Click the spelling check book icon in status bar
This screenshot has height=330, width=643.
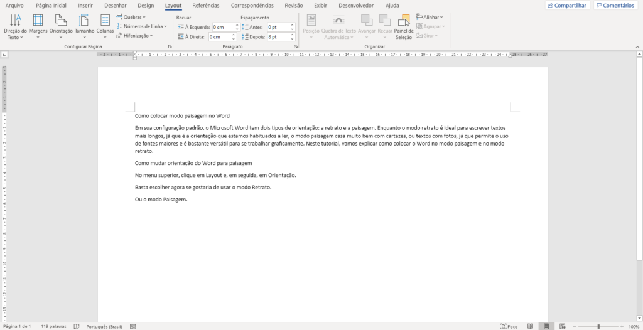pos(76,326)
